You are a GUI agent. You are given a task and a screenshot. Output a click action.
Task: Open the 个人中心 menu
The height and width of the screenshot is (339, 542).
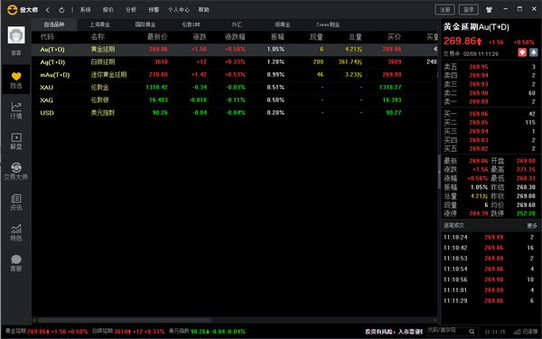click(179, 10)
